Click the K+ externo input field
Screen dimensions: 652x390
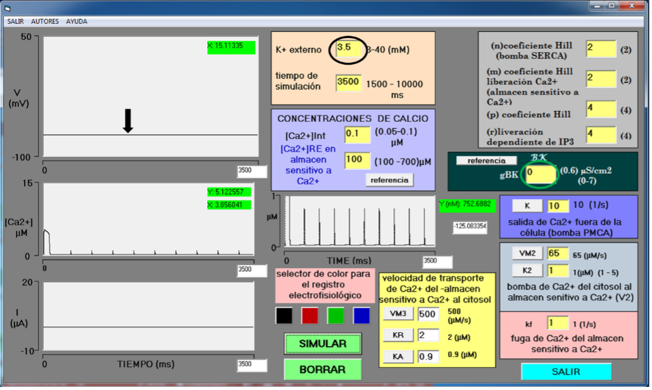point(348,49)
